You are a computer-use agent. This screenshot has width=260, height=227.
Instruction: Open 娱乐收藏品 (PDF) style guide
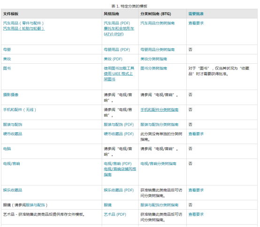coord(119,190)
